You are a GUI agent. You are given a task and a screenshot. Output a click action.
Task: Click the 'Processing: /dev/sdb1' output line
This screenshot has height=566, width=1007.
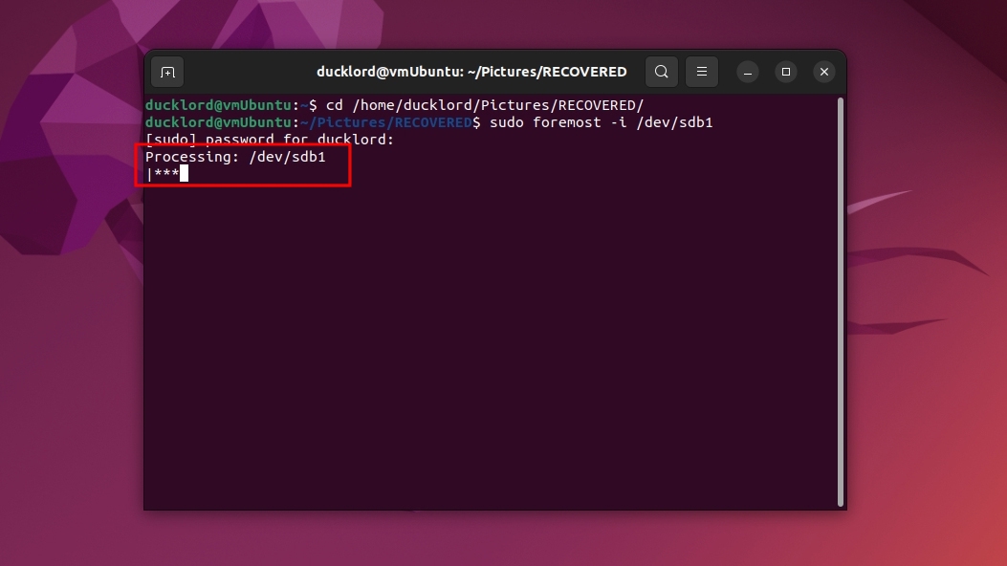235,157
